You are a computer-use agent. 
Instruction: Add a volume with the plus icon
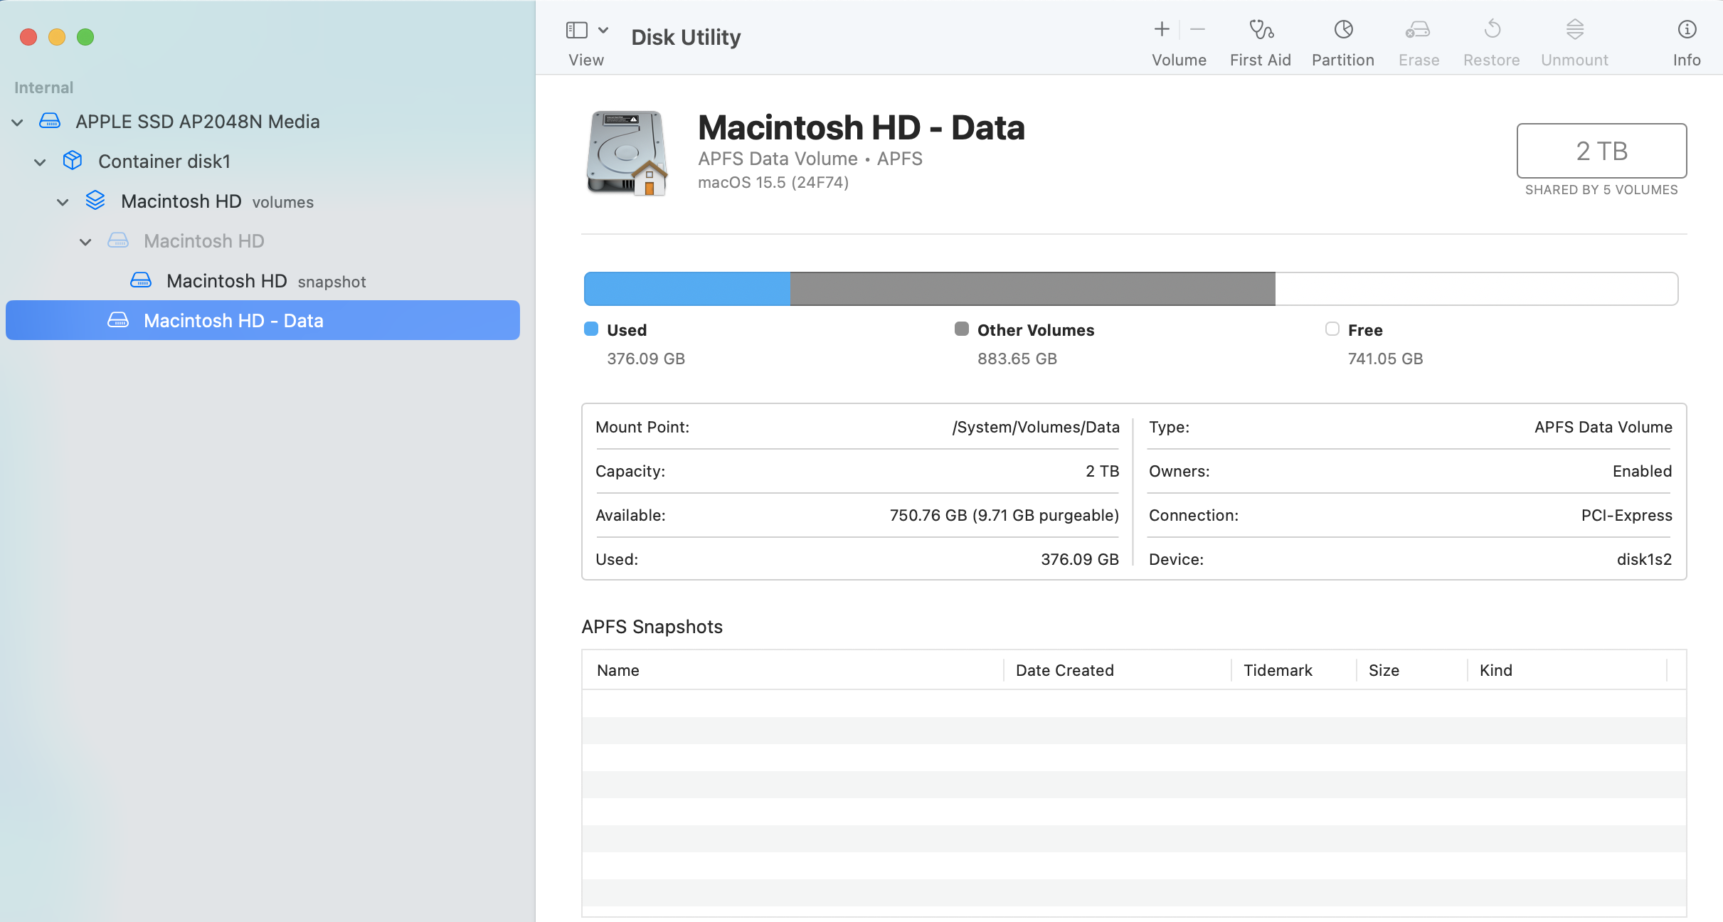click(x=1161, y=29)
